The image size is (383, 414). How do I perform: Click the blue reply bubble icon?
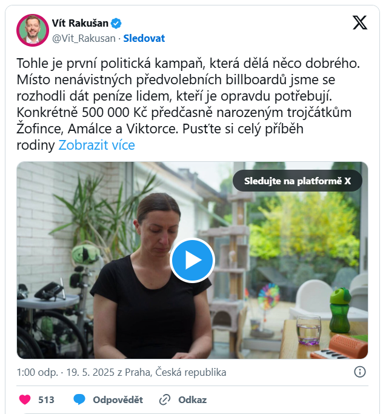(79, 399)
